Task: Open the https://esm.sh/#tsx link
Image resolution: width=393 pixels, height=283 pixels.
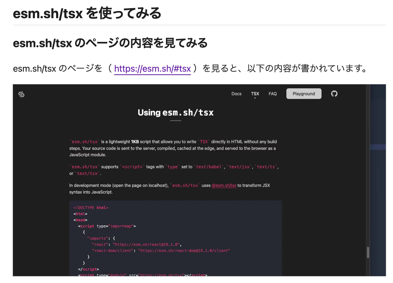Action: click(x=153, y=69)
